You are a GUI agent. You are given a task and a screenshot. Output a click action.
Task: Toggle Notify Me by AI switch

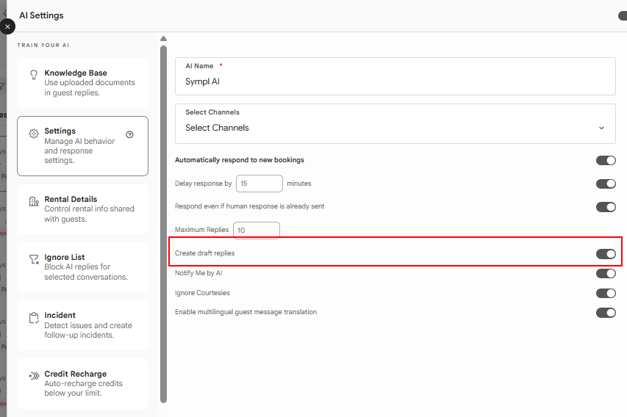click(606, 274)
